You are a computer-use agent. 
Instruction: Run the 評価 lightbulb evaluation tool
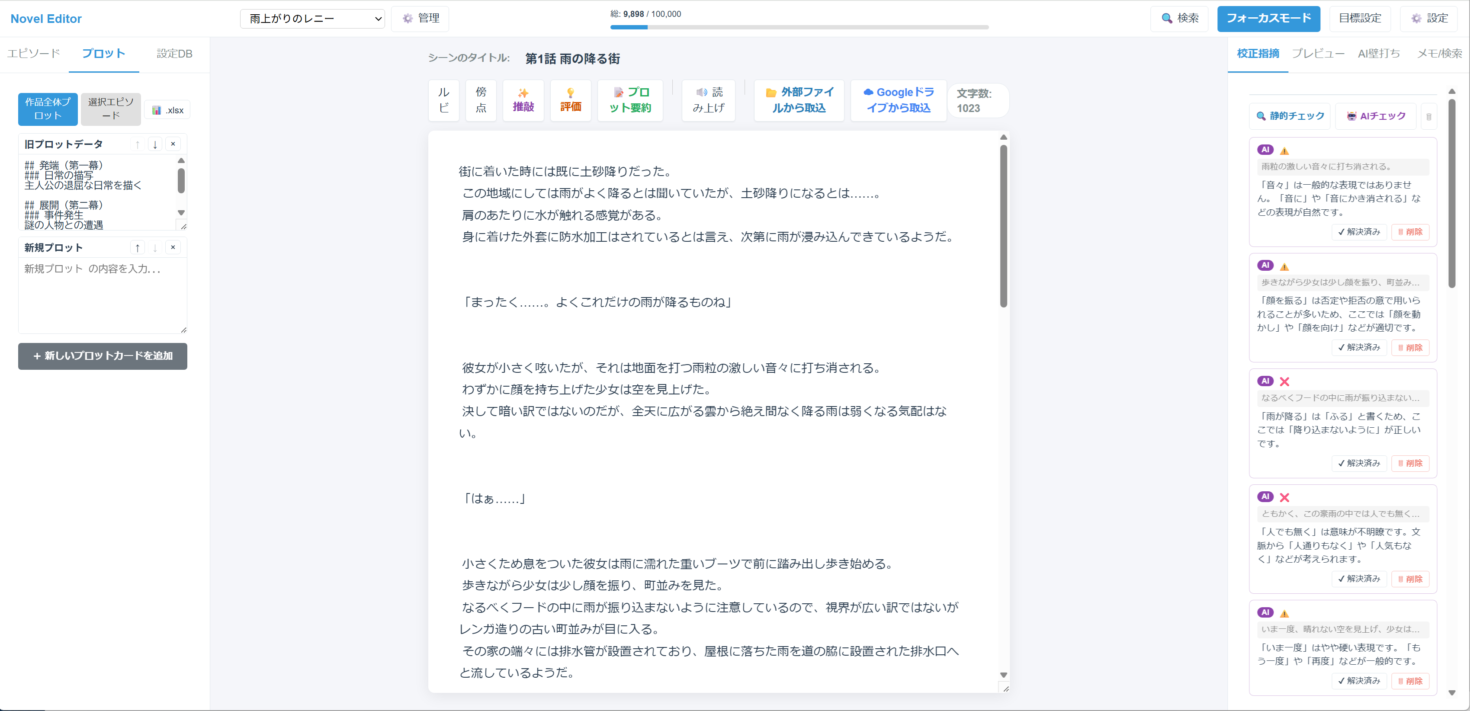[571, 100]
